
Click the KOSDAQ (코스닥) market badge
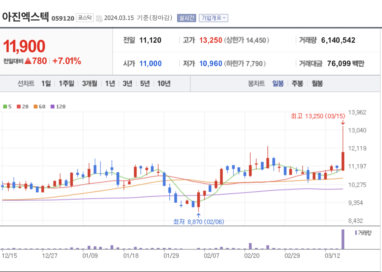[85, 18]
